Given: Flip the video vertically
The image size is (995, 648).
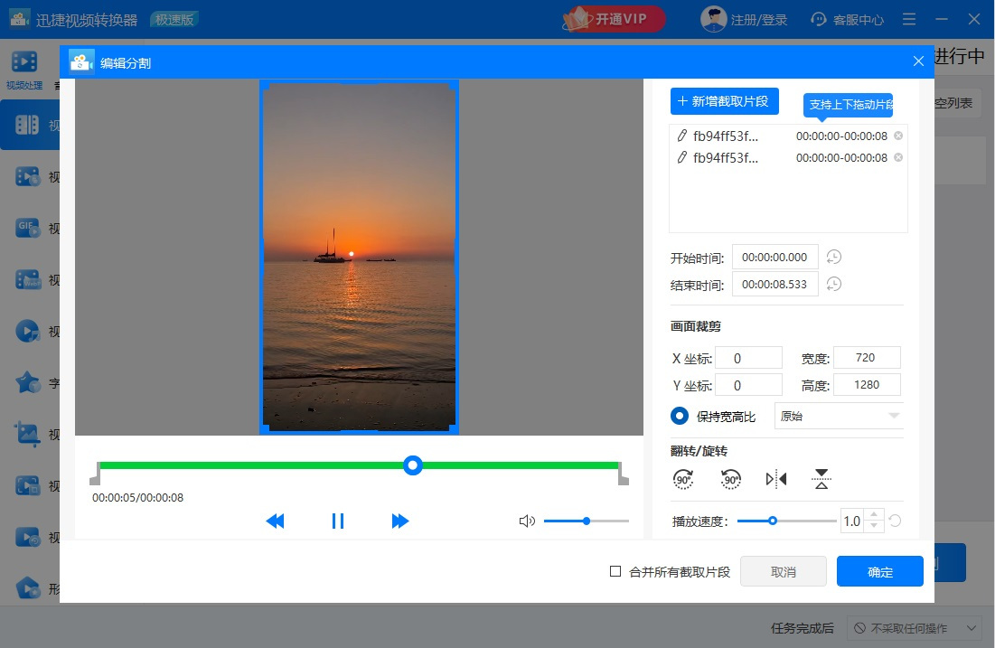Looking at the screenshot, I should coord(821,479).
